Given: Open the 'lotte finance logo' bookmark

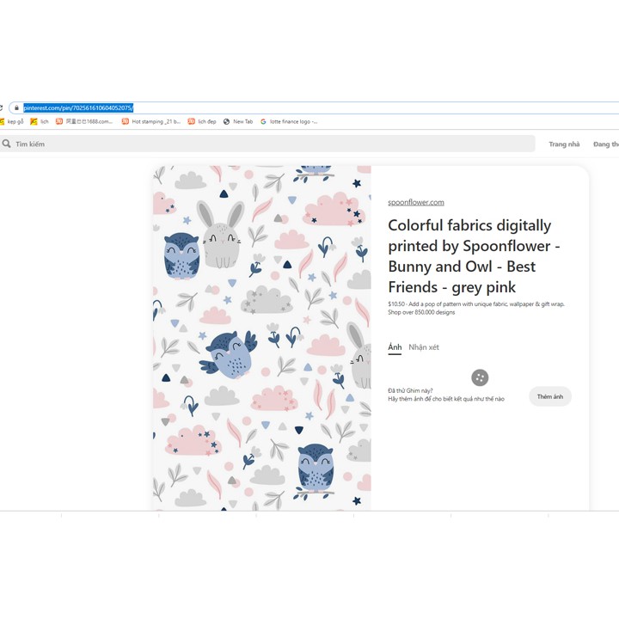Looking at the screenshot, I should (x=289, y=121).
